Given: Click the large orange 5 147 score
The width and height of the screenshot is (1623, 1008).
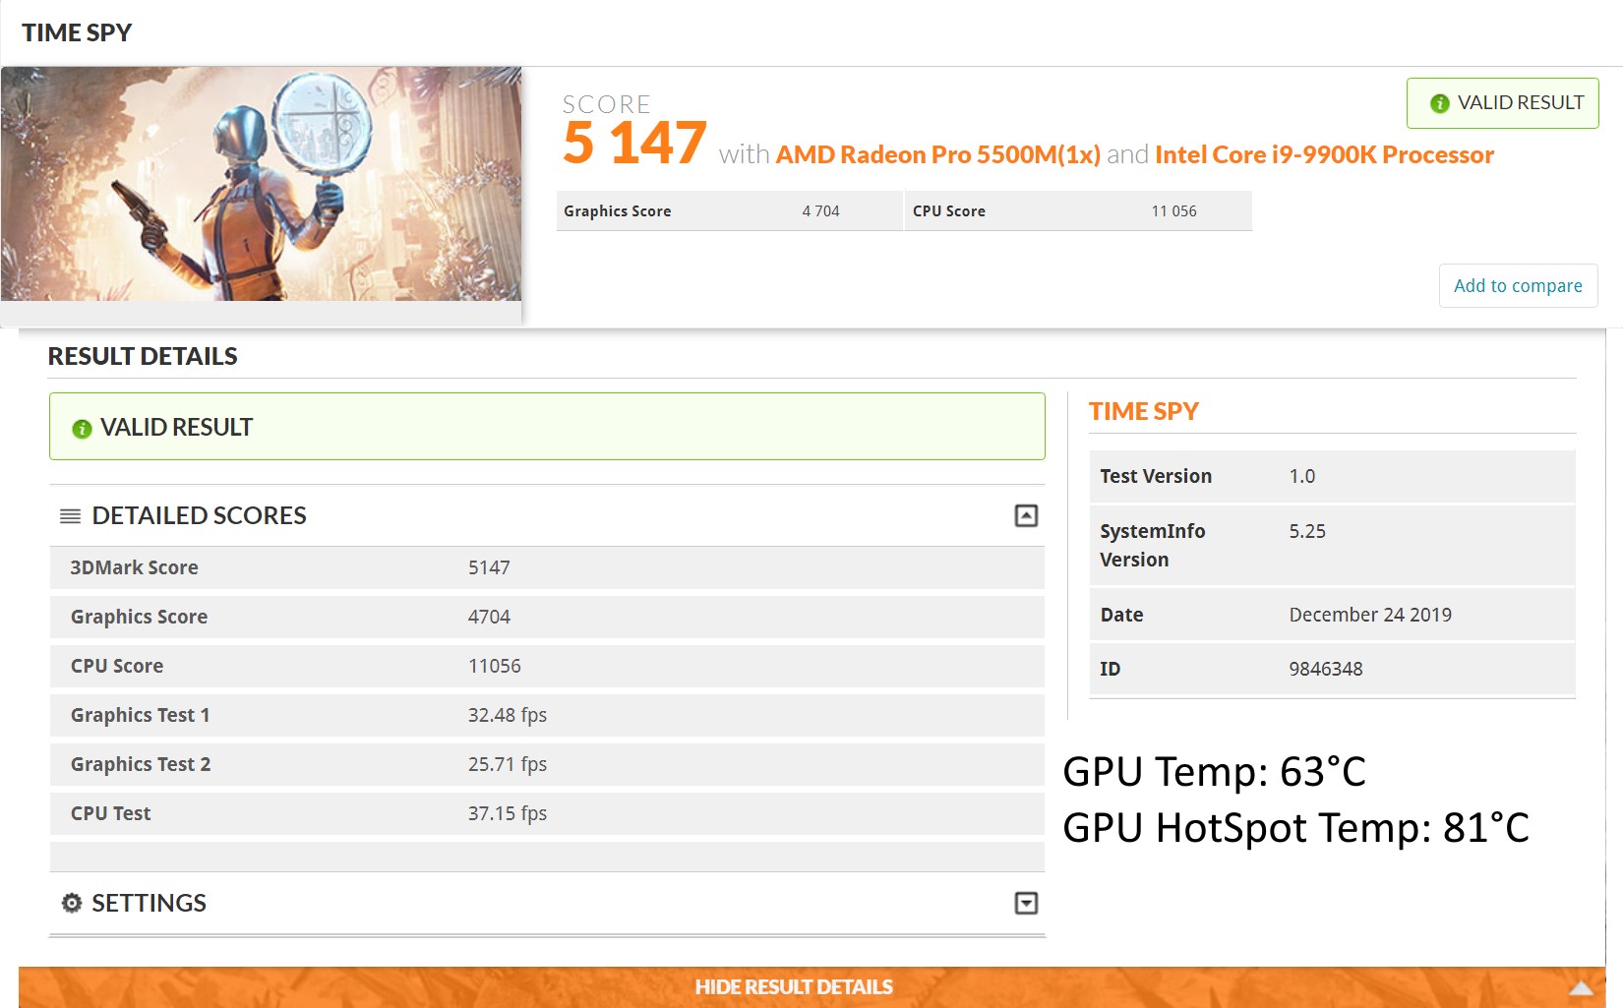Looking at the screenshot, I should [634, 144].
